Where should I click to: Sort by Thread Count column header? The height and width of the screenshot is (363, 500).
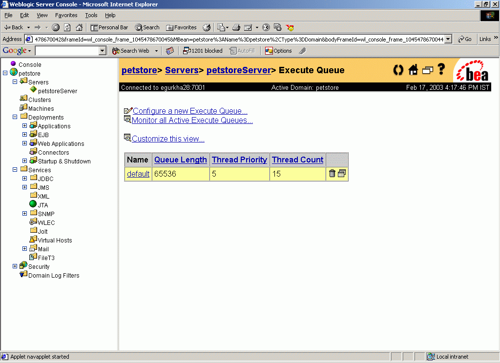click(x=297, y=160)
